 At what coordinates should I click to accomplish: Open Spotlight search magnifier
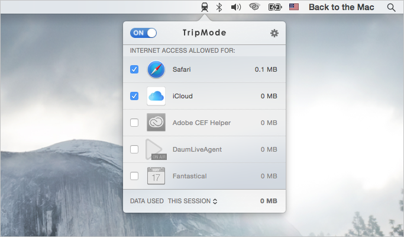pyautogui.click(x=391, y=7)
